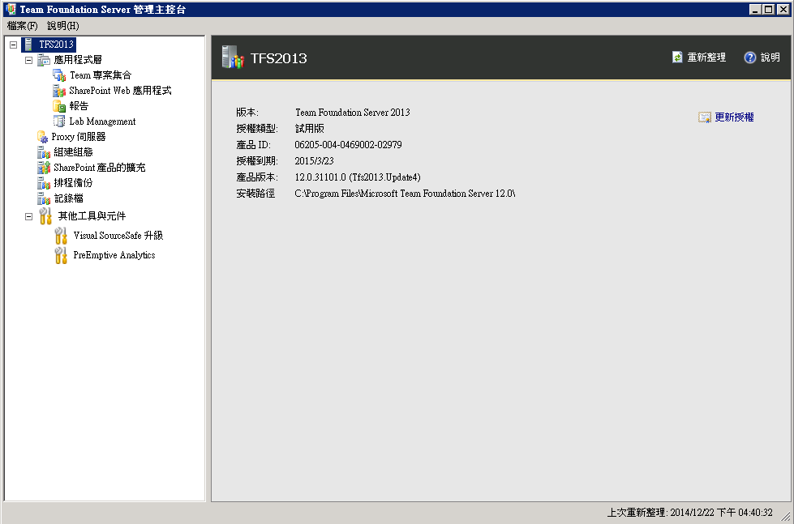Select the 報告 node
This screenshot has width=794, height=524.
[x=79, y=106]
